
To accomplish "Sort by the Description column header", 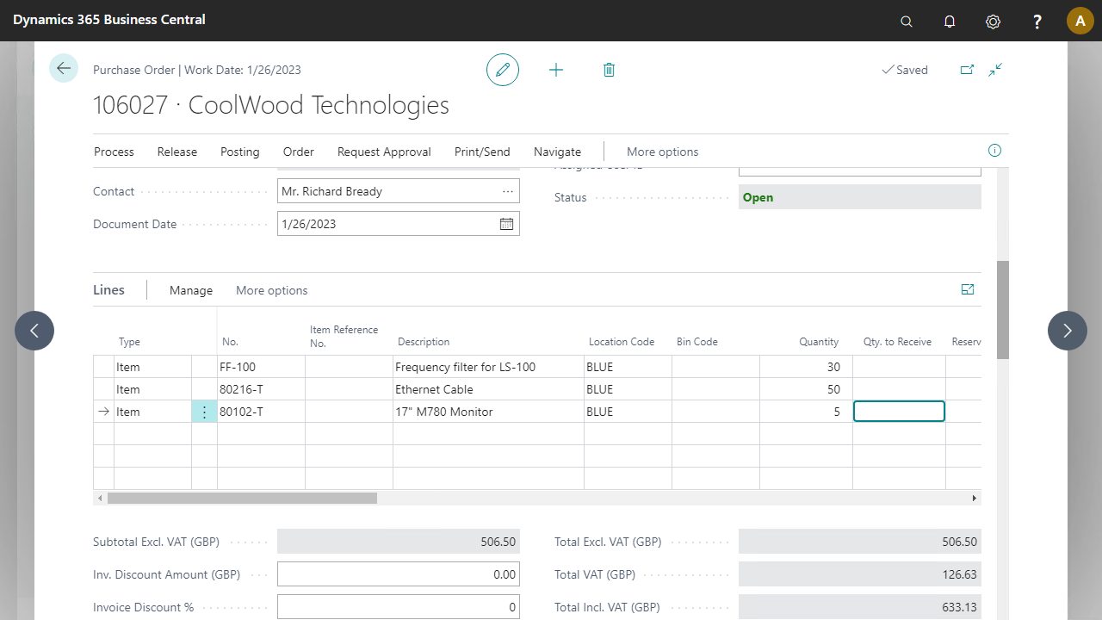I will pyautogui.click(x=424, y=342).
